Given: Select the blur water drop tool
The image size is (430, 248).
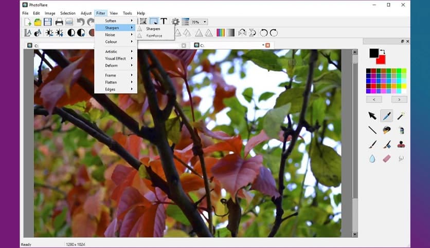Looking at the screenshot, I should (372, 158).
